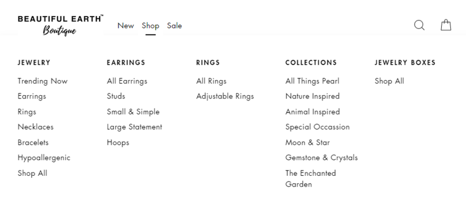
Task: Select Large Statement earrings
Action: [x=134, y=127]
